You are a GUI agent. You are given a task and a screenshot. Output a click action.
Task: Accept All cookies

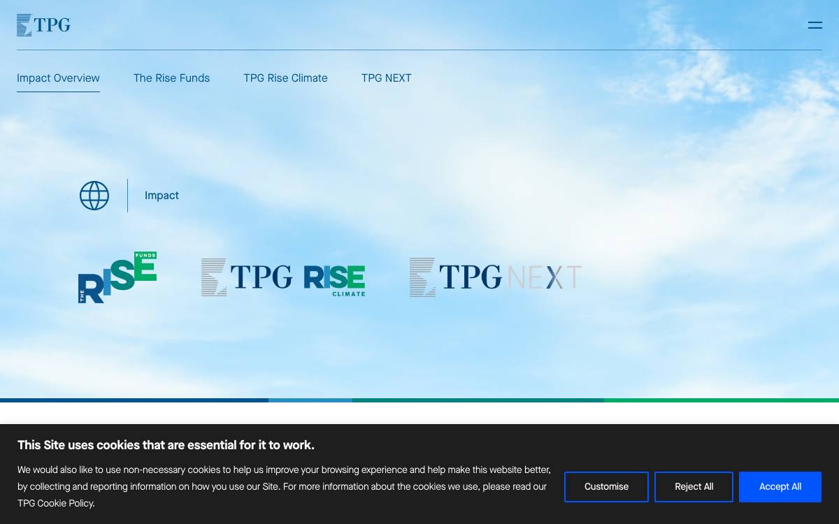[780, 487]
